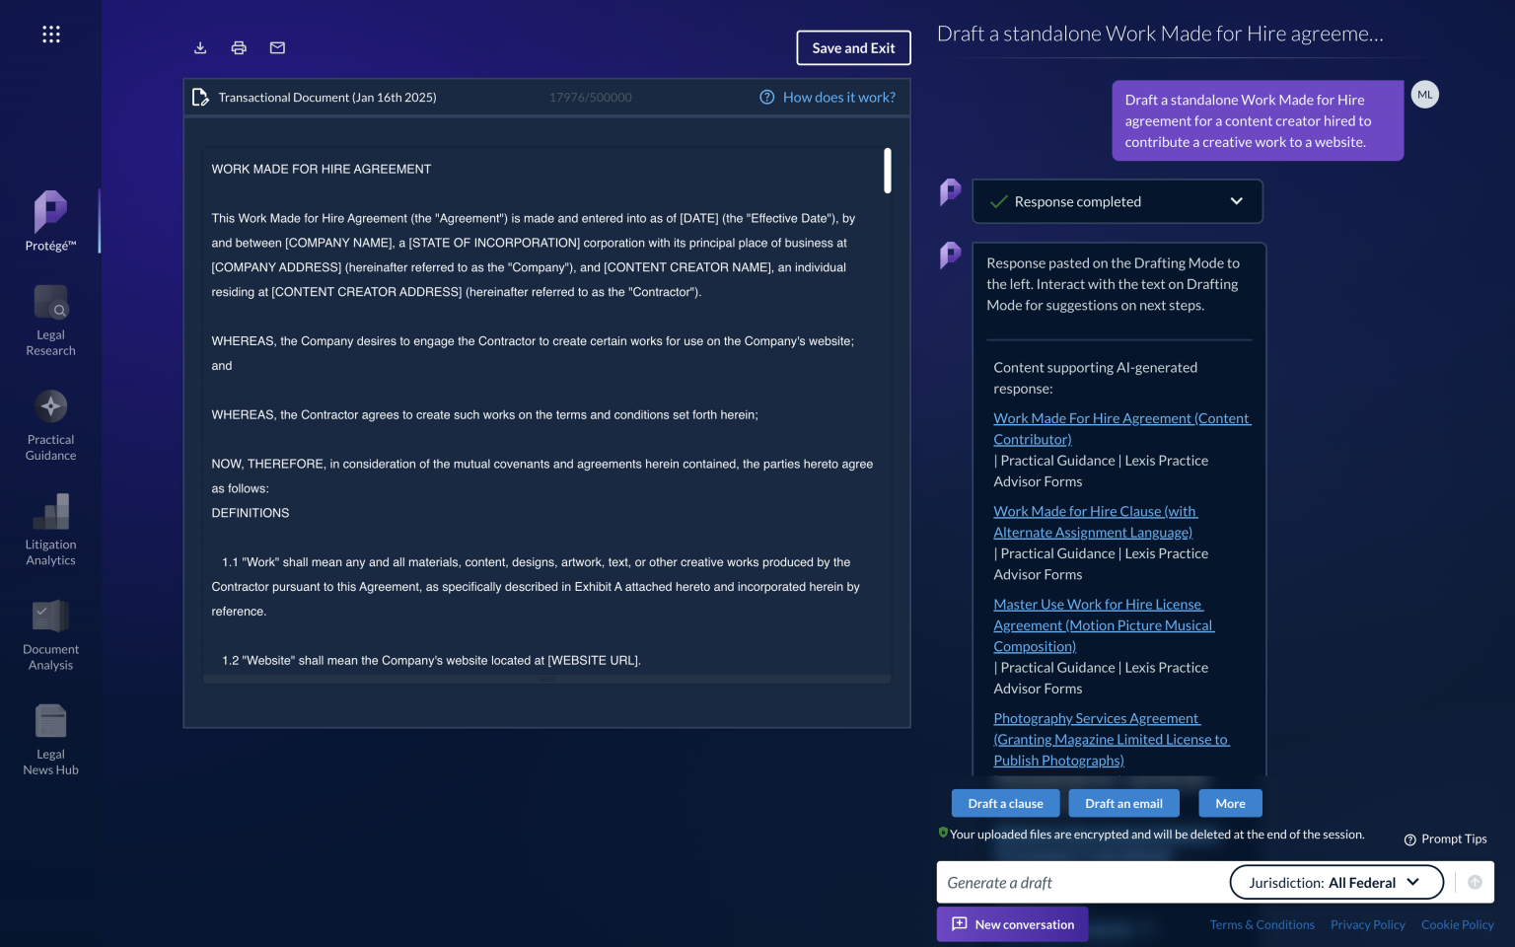Click the More button
The height and width of the screenshot is (947, 1515).
click(x=1230, y=803)
